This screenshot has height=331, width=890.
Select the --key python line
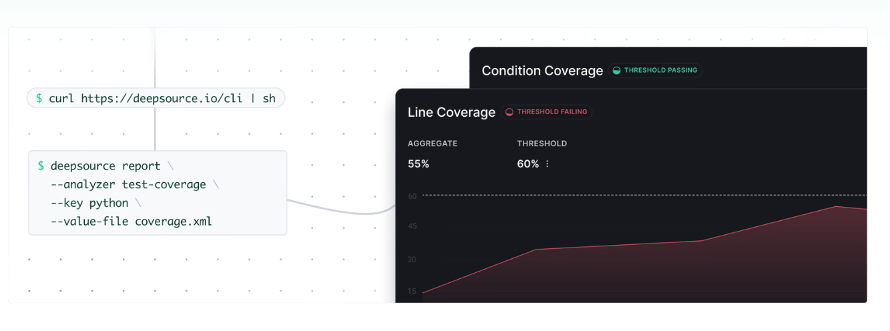click(95, 203)
